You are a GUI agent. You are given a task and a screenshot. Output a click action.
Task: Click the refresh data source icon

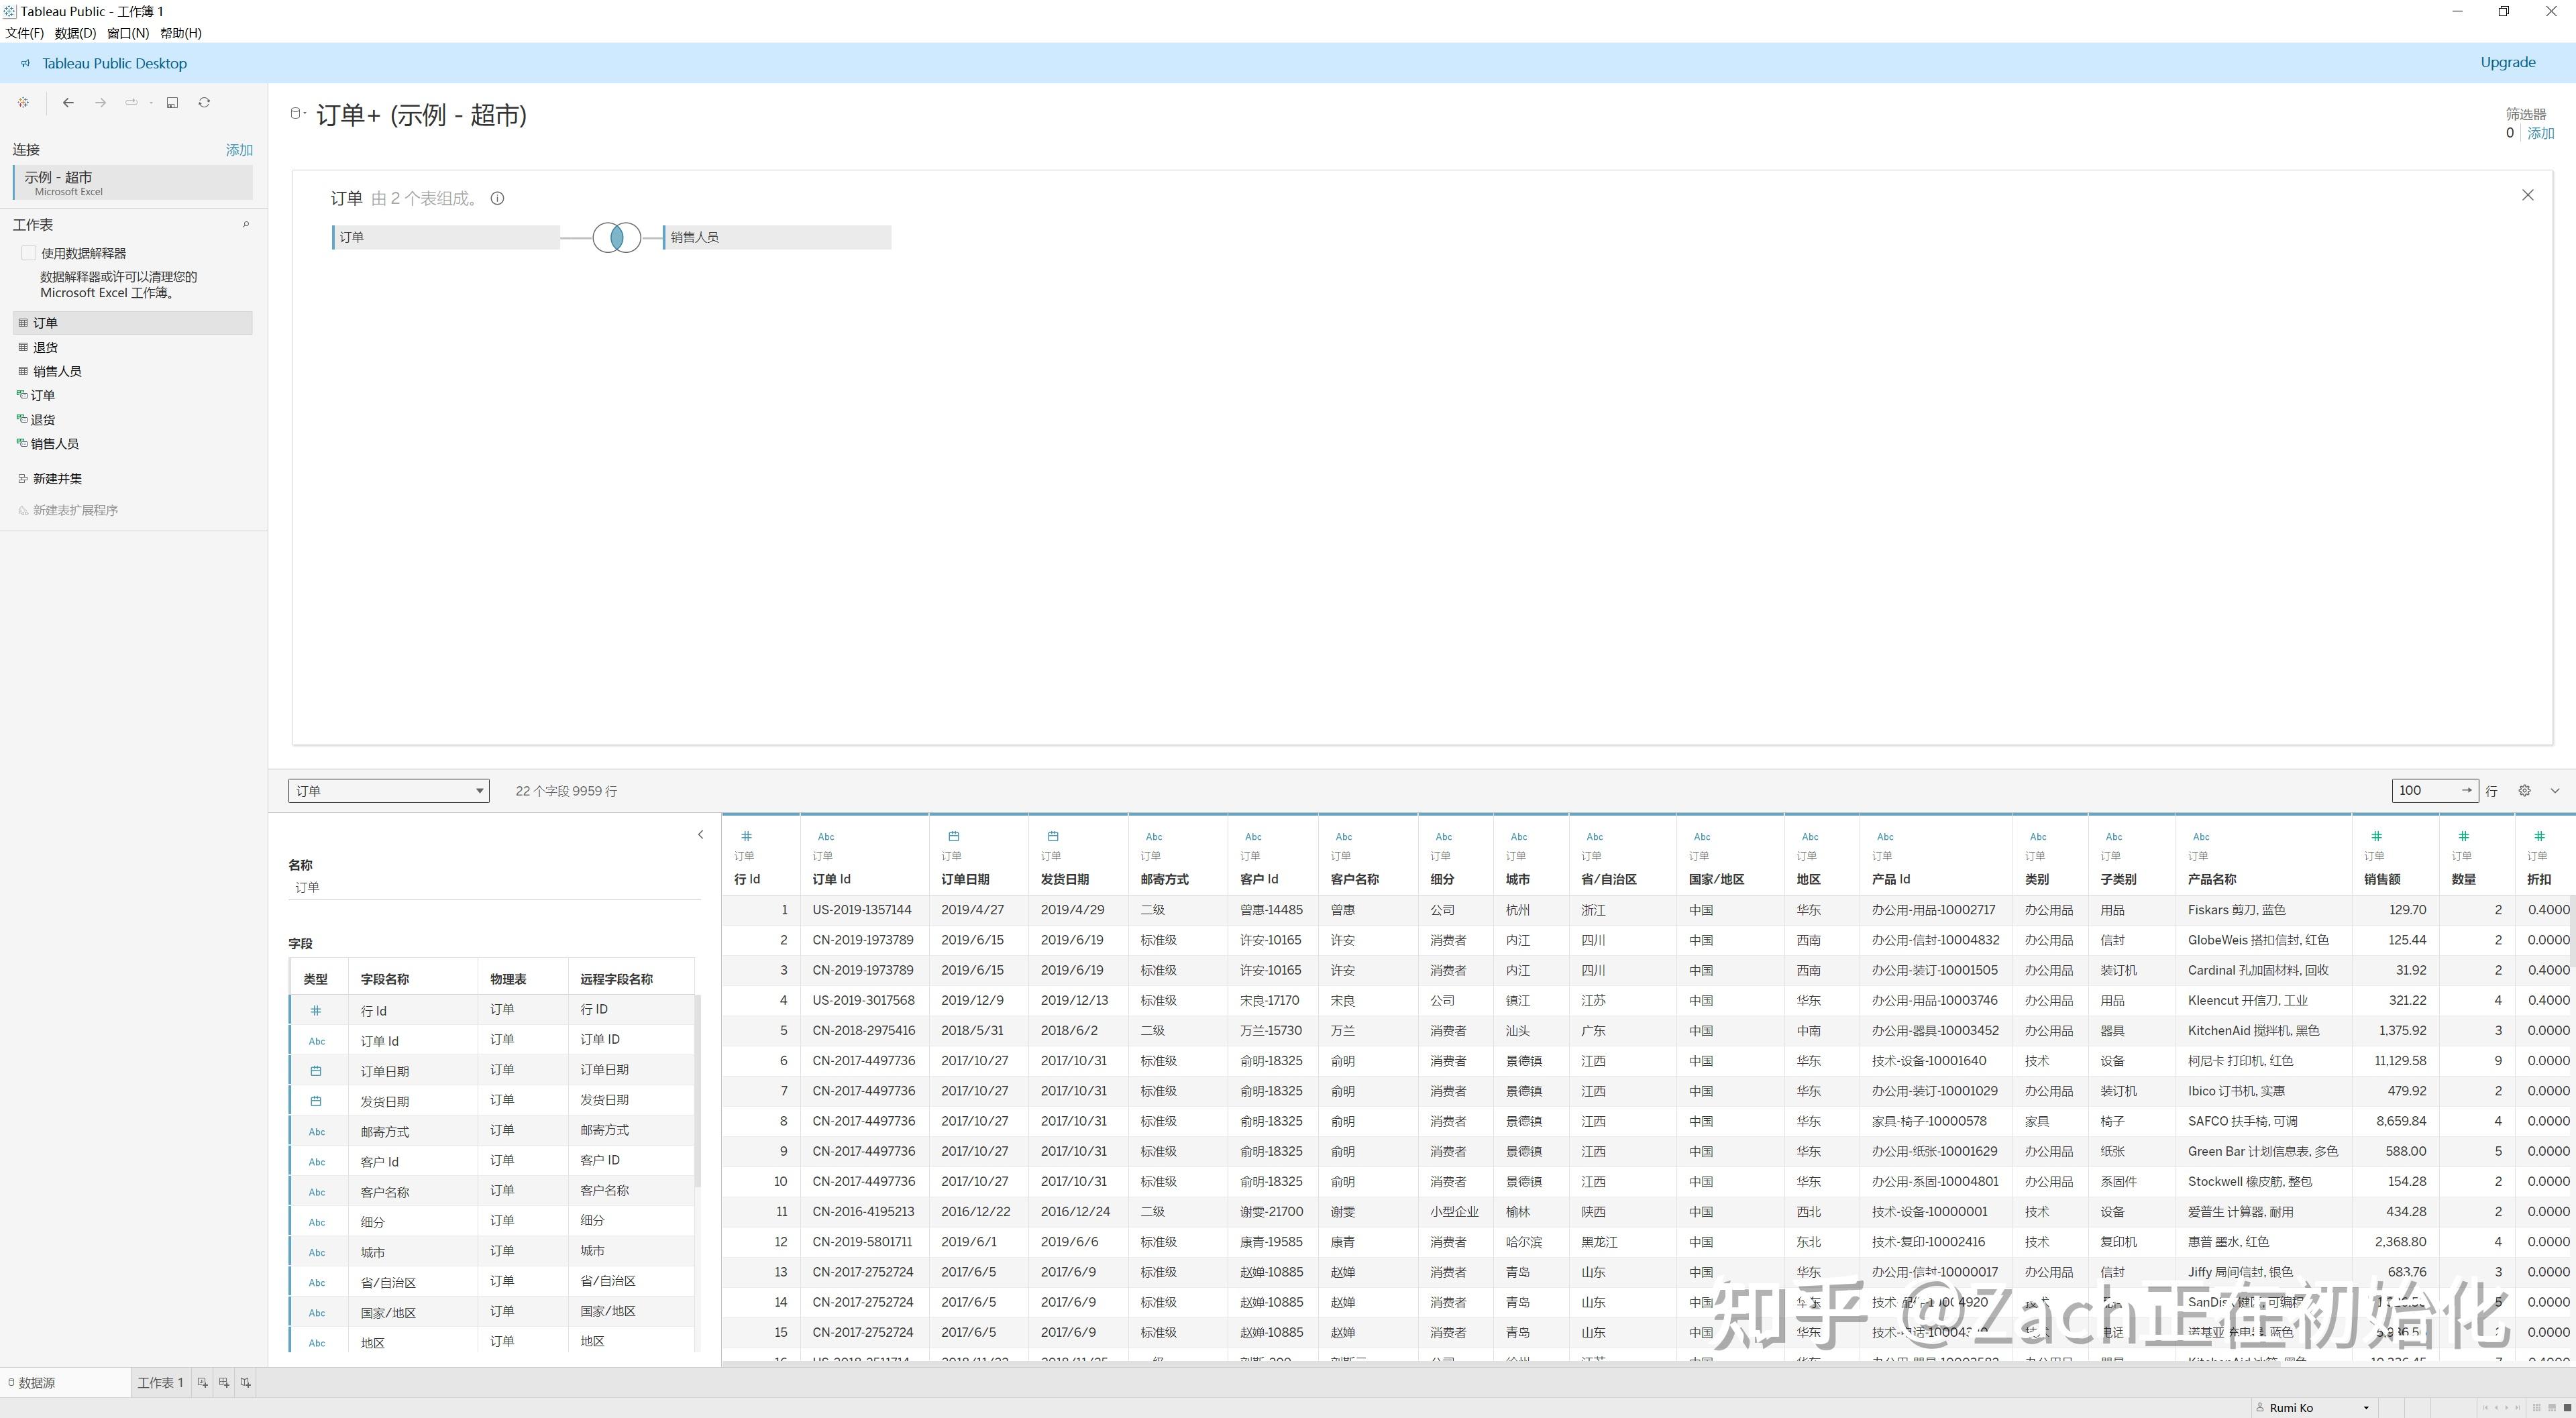pos(204,102)
